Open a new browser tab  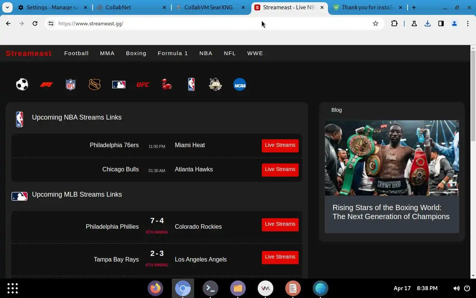tap(414, 7)
